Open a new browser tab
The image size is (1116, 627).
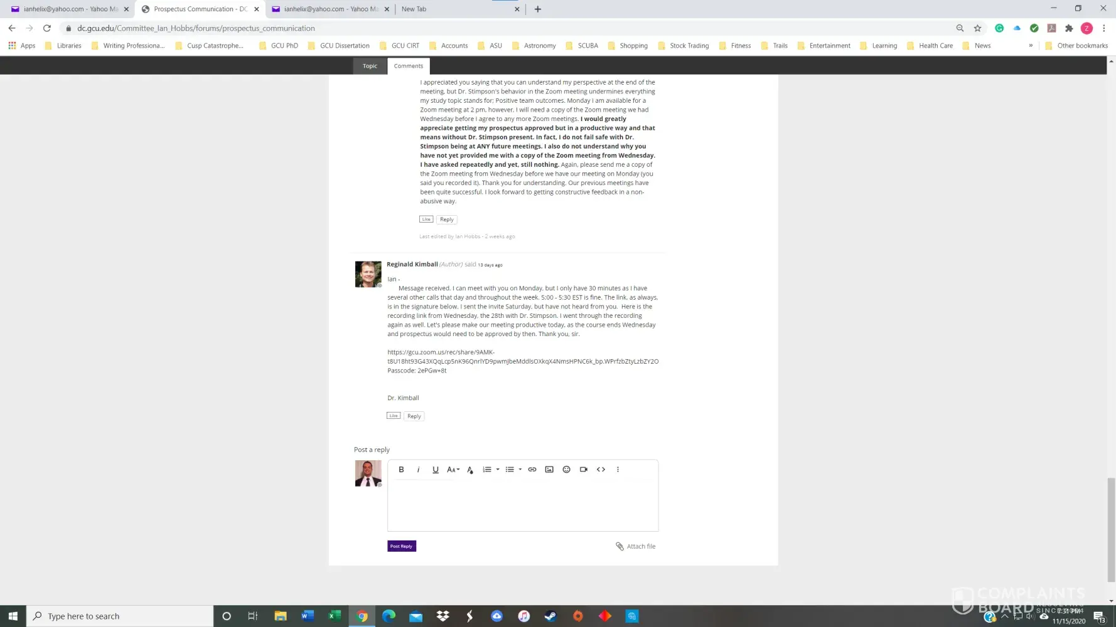coord(538,9)
